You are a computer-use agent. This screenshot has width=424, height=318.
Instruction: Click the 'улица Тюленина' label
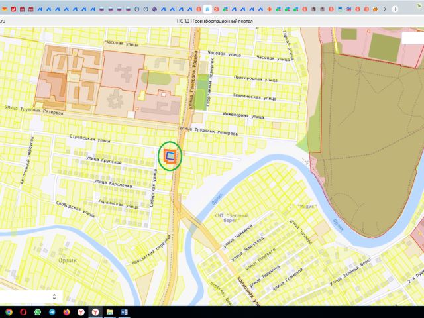pos(264,276)
